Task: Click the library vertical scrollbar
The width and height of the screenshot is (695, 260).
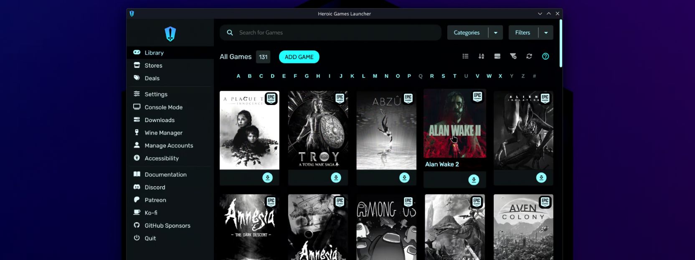Action: tap(561, 43)
